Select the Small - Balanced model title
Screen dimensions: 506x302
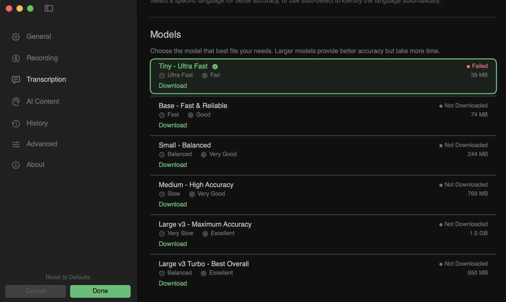[185, 146]
